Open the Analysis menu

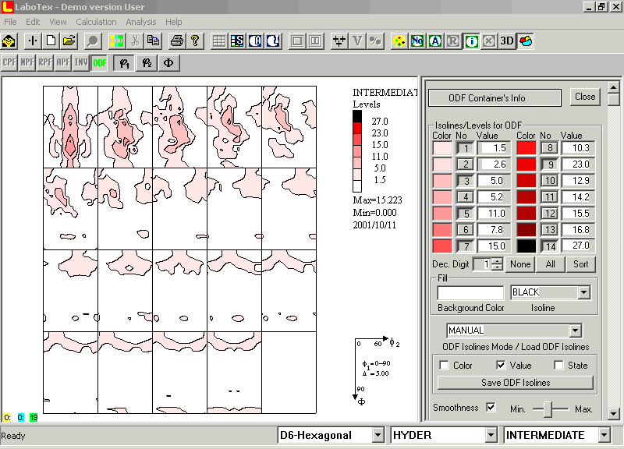[x=141, y=22]
